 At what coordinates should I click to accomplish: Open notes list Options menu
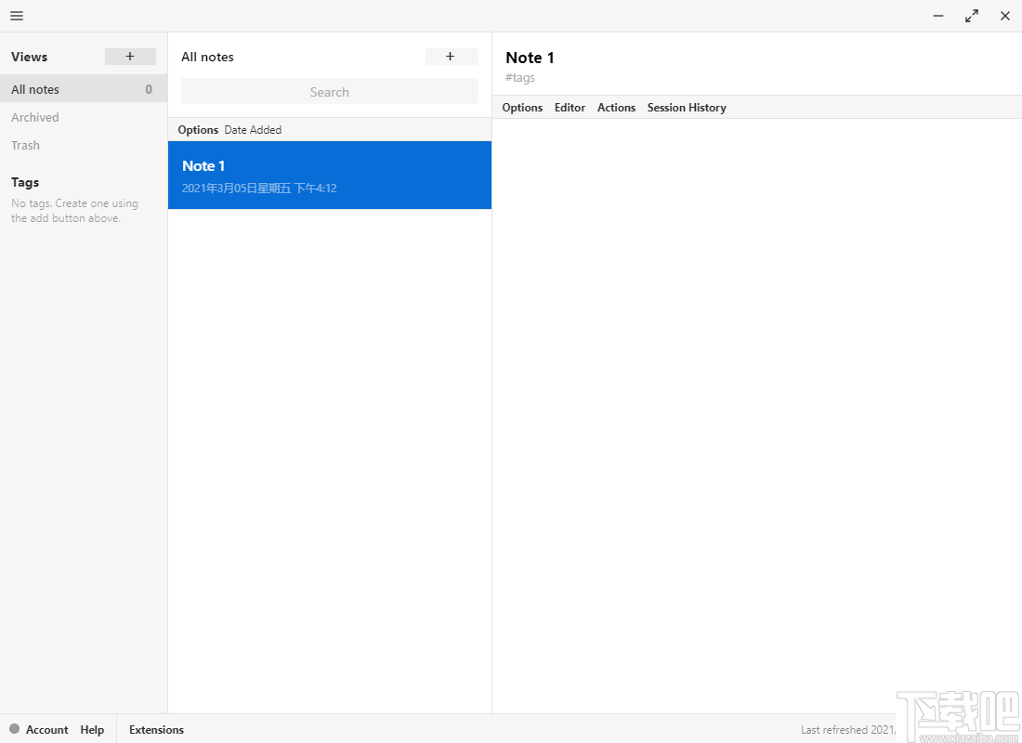pyautogui.click(x=198, y=130)
